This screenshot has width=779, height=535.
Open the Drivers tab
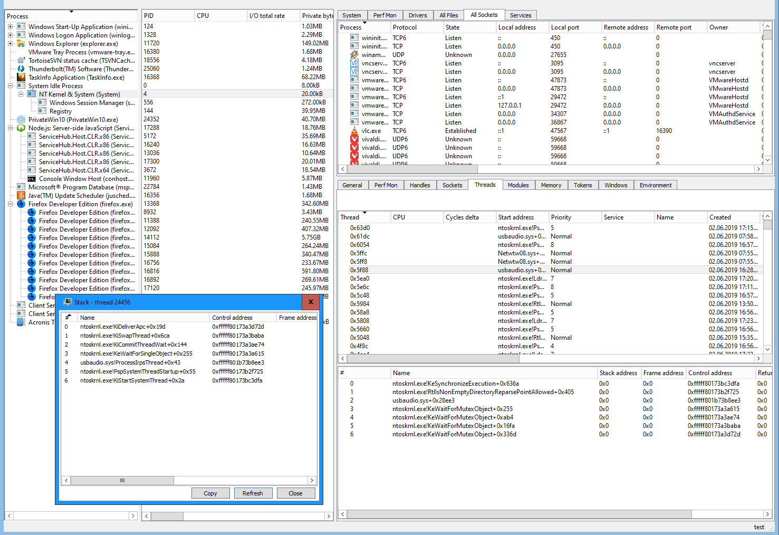[418, 15]
